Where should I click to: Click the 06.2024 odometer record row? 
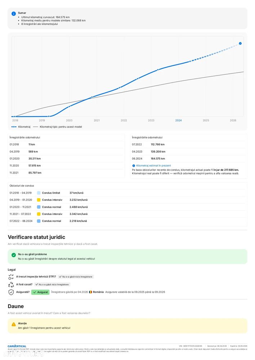click(188, 158)
